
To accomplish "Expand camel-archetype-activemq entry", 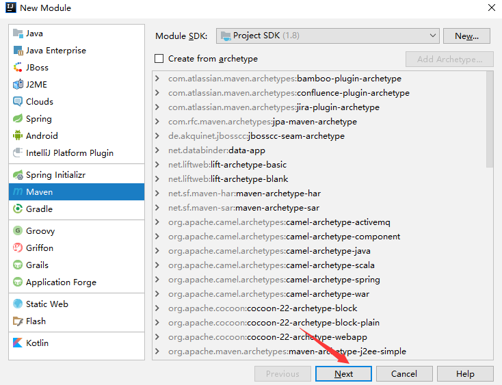I will 157,222.
